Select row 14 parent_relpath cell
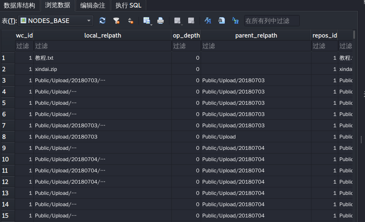365x222 pixels. tap(256, 204)
